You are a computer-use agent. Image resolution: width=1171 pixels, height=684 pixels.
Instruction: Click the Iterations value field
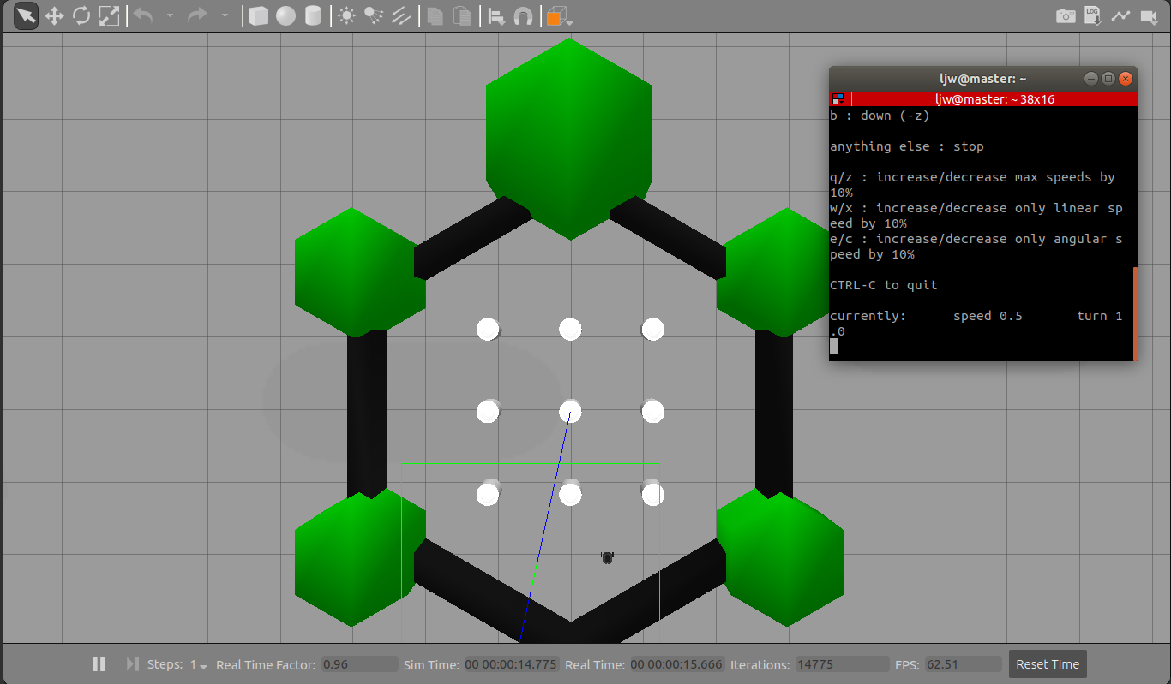pyautogui.click(x=842, y=664)
